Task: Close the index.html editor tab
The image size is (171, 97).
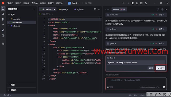Action: click(54, 9)
